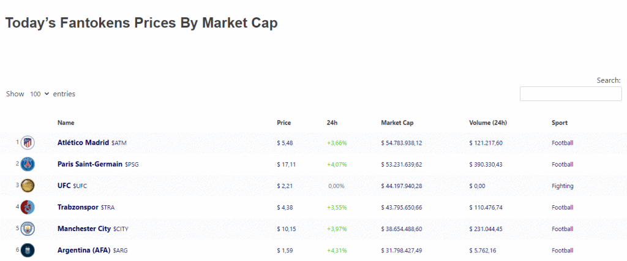Click the Paris Saint-Germain crest icon
The image size is (627, 261).
28,164
